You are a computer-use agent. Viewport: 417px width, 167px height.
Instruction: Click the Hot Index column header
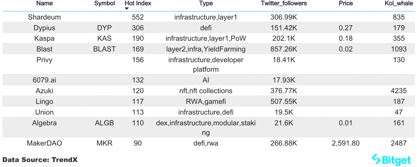(138, 4)
